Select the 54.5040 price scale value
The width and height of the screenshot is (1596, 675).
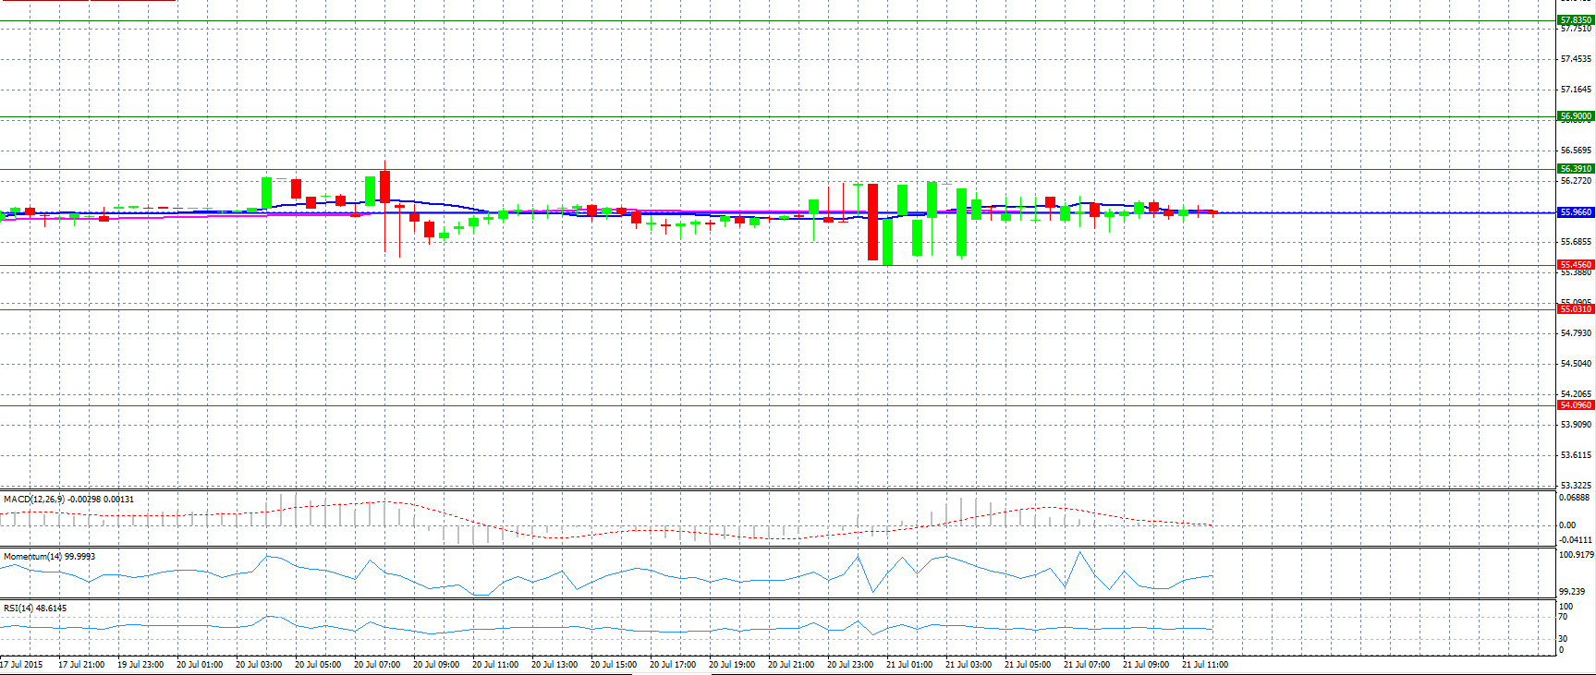coord(1576,363)
